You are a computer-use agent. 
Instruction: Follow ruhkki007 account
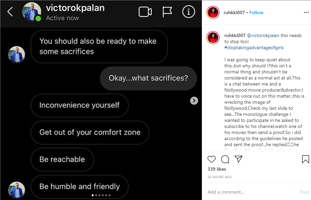click(x=256, y=12)
